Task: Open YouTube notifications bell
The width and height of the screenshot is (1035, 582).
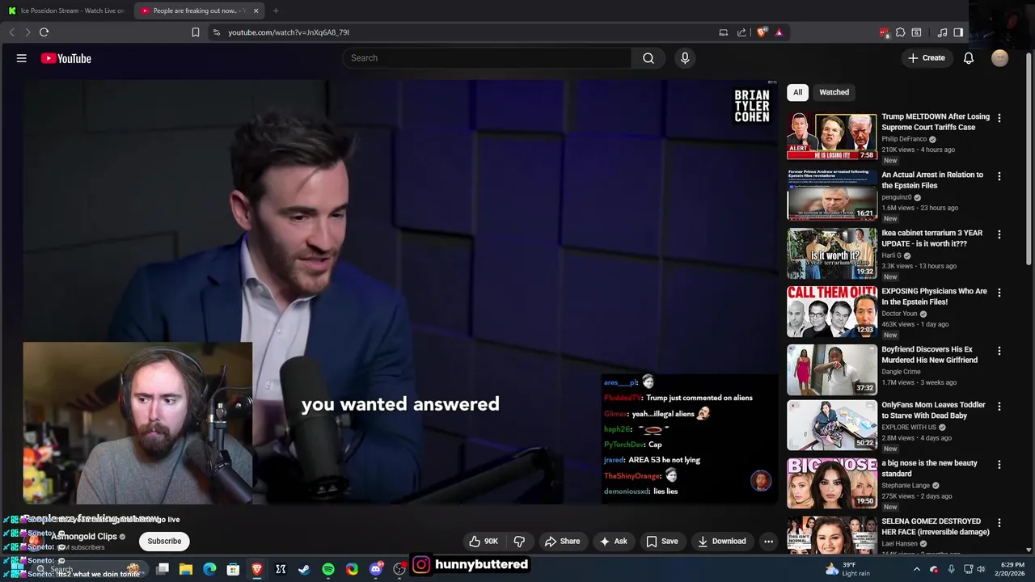Action: (x=969, y=58)
